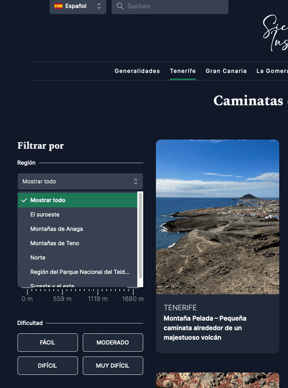Enable the MUY DIFÍCIL difficulty filter
This screenshot has height=388, width=288.
(113, 366)
